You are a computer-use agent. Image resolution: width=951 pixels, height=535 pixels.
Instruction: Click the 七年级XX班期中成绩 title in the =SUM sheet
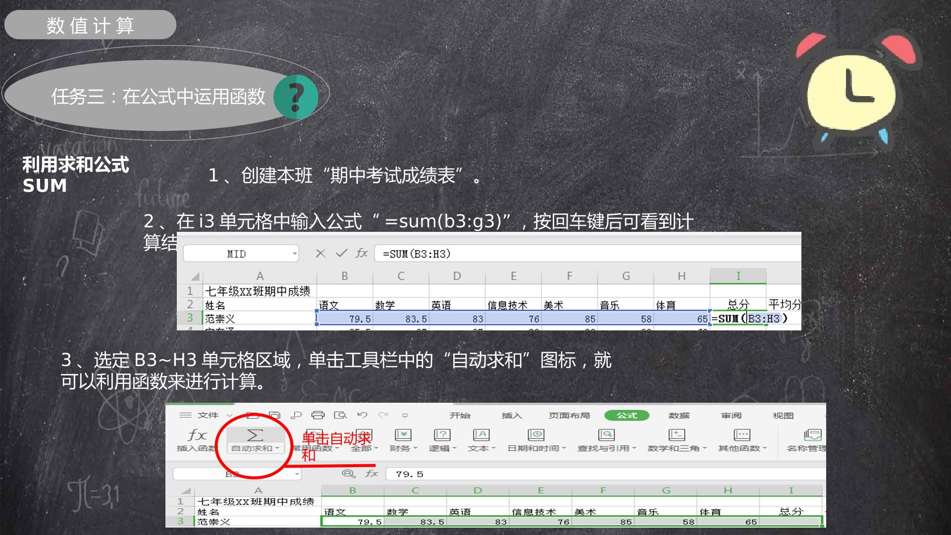(260, 291)
